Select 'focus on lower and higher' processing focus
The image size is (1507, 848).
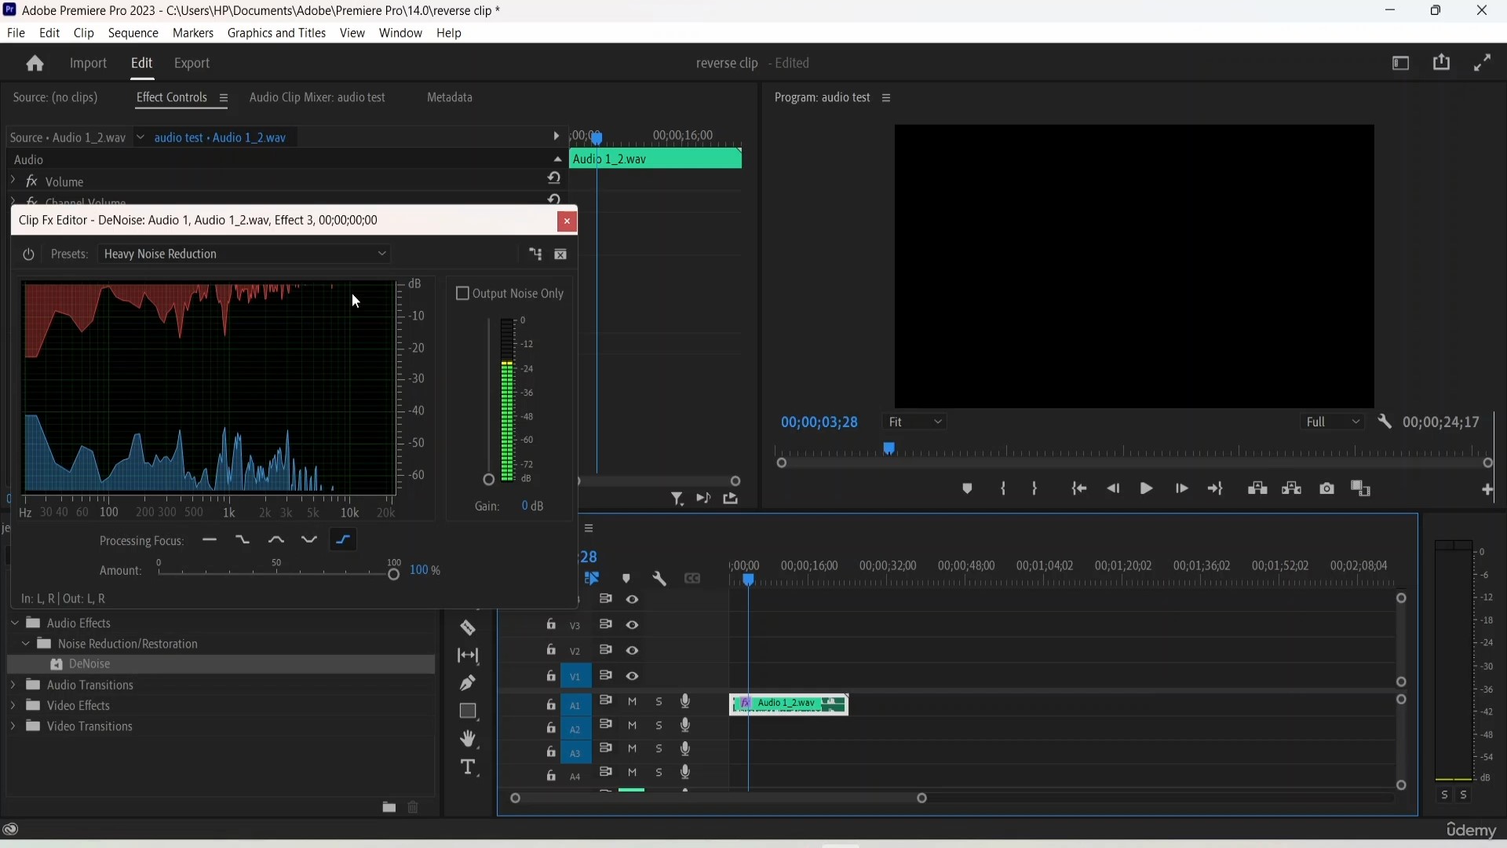click(x=310, y=542)
